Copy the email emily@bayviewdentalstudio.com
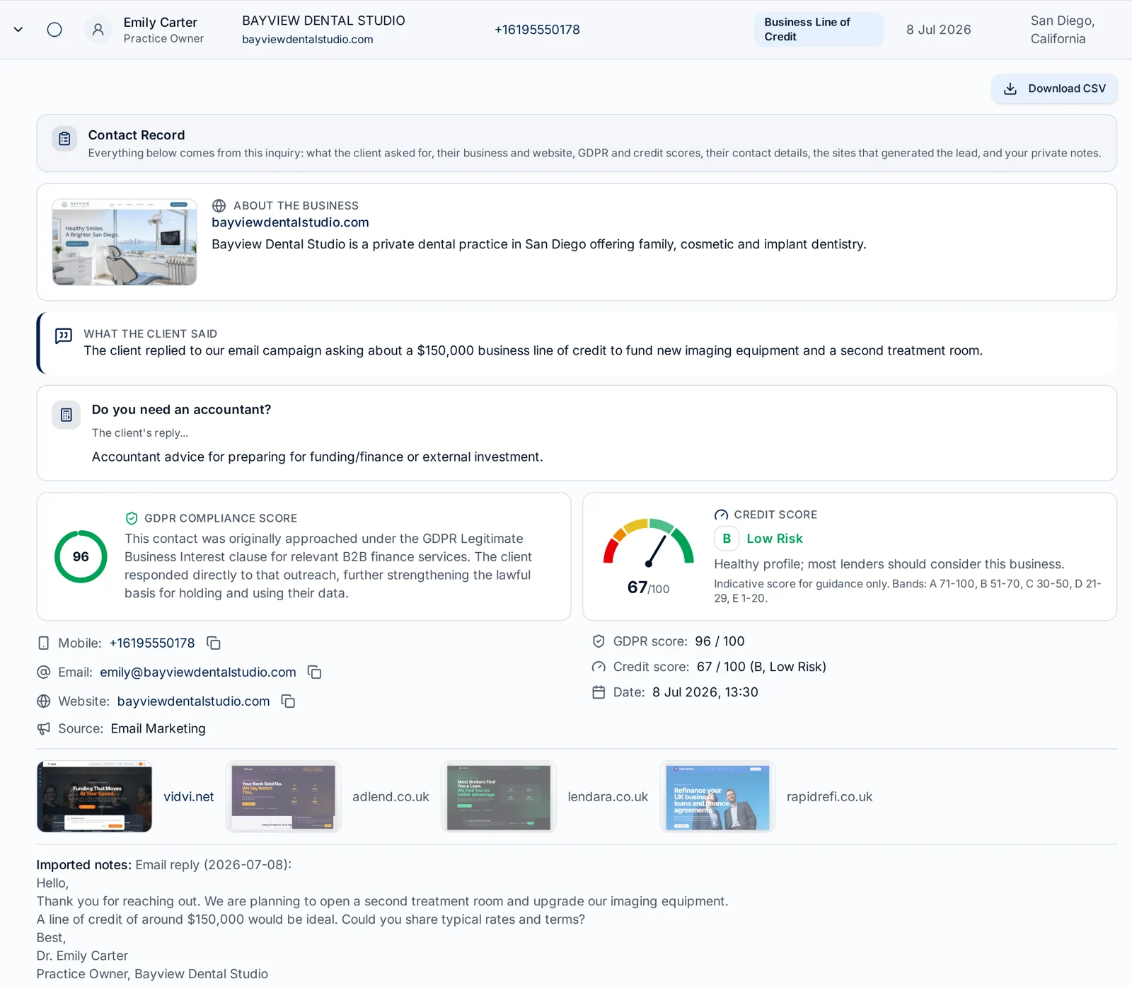Screen dimensions: 1132x986 [x=315, y=672]
